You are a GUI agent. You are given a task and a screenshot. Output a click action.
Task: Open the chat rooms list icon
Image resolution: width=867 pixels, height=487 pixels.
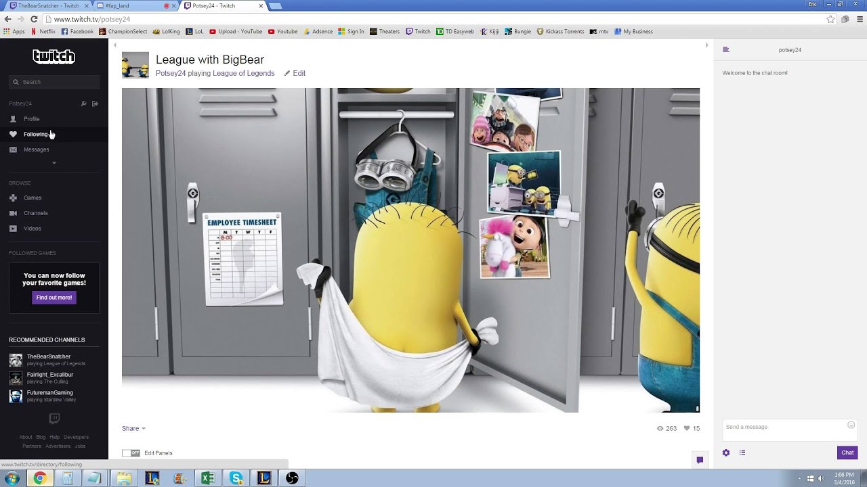click(x=726, y=49)
